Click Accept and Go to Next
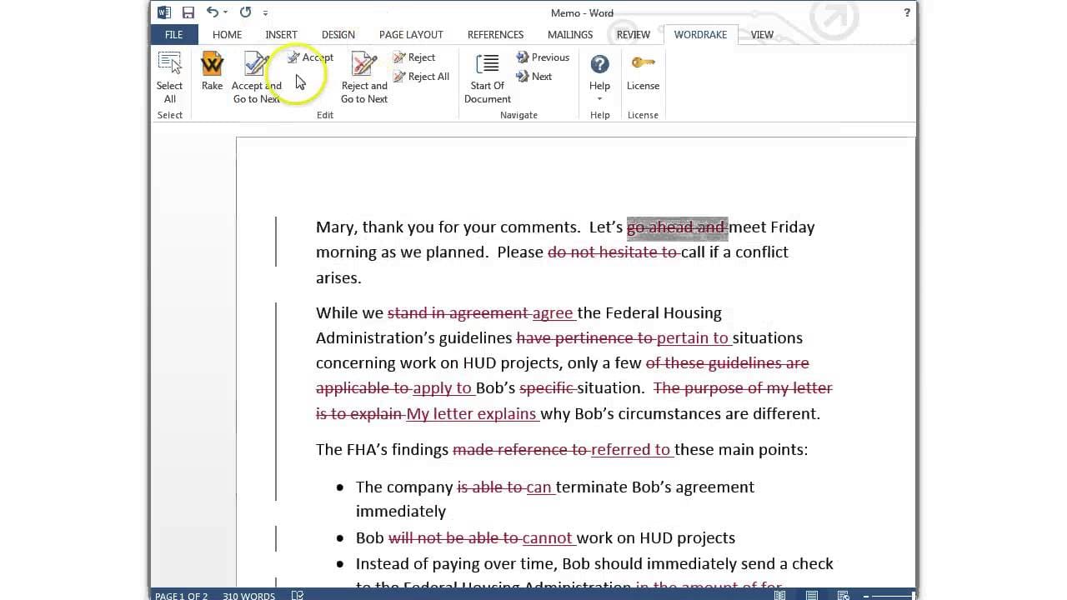The height and width of the screenshot is (600, 1067). 257,78
